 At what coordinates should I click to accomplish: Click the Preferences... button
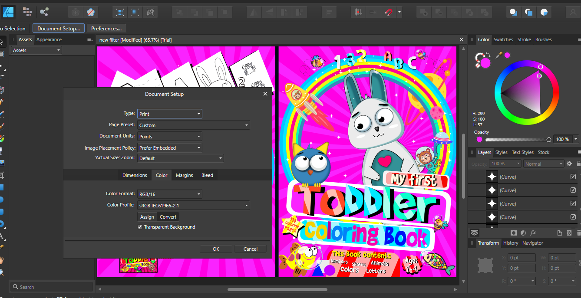pyautogui.click(x=106, y=28)
